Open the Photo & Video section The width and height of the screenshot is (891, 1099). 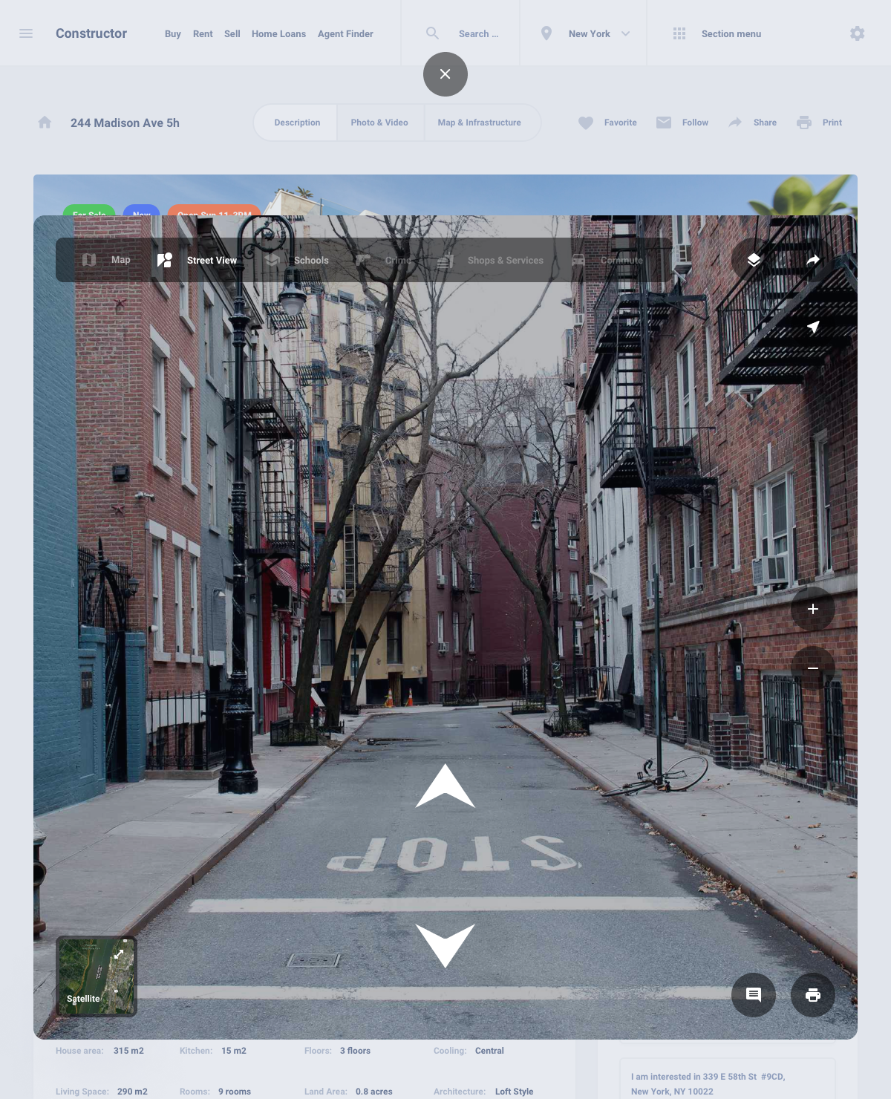coord(379,123)
